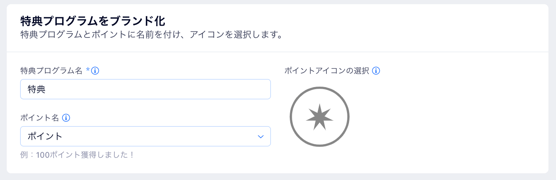The image size is (556, 180).
Task: Click the ポイント value in the combo box
Action: 45,136
